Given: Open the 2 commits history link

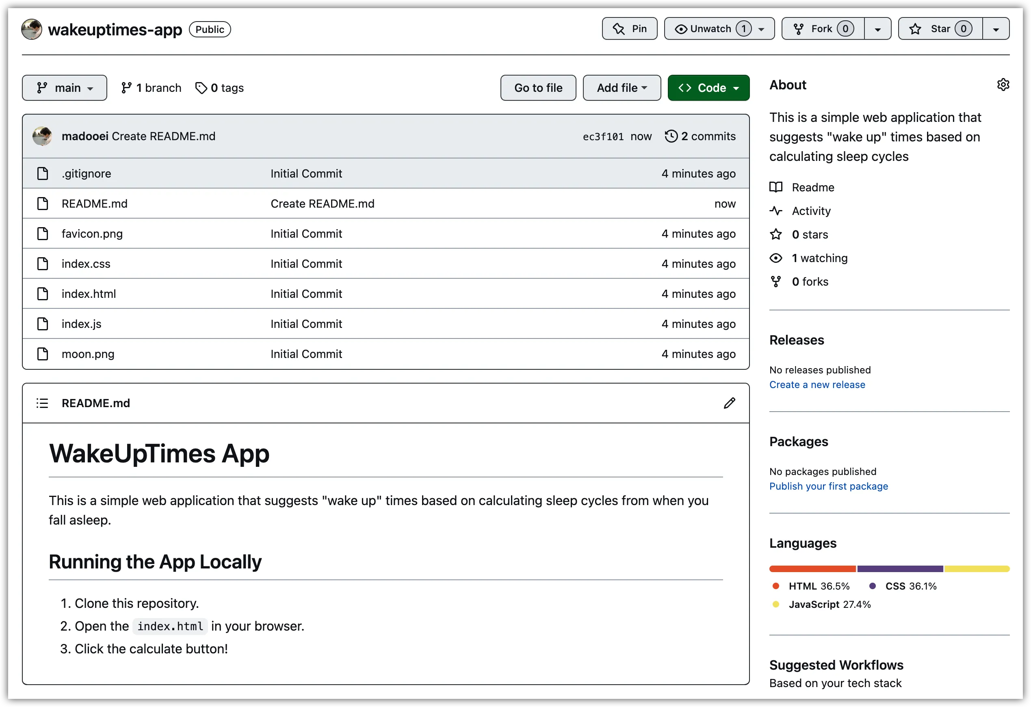Looking at the screenshot, I should [x=700, y=136].
